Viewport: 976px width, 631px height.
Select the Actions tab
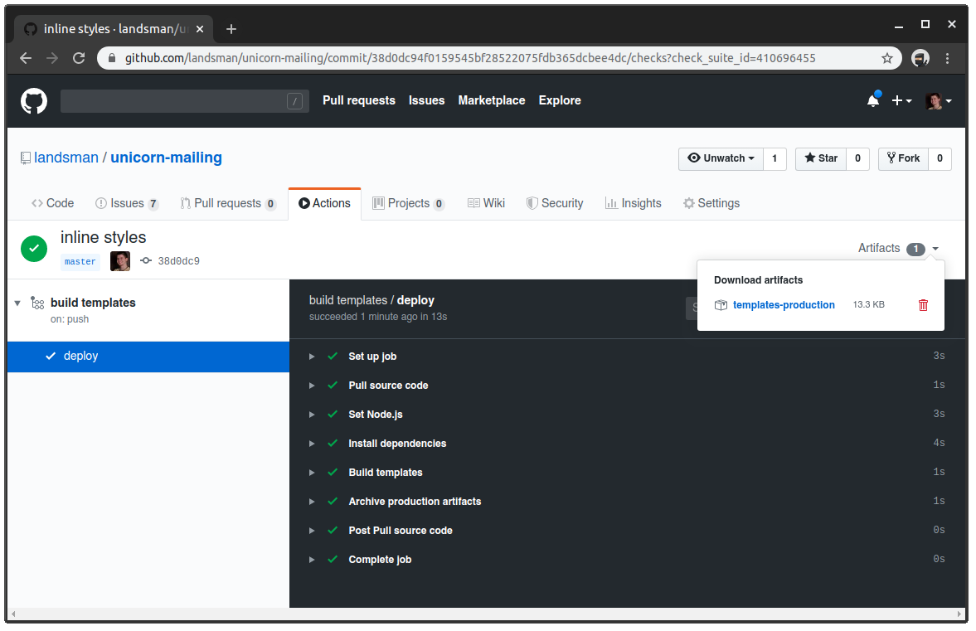click(324, 203)
